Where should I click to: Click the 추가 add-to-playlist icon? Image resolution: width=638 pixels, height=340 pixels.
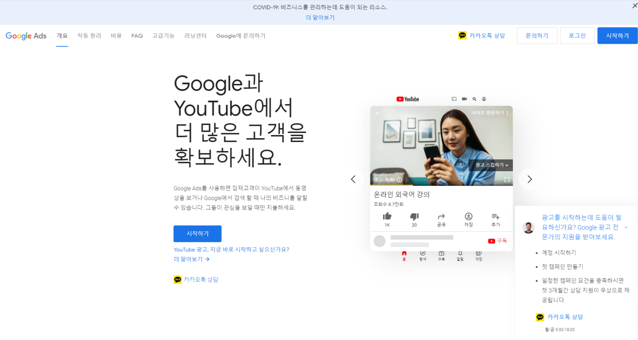[x=496, y=217]
